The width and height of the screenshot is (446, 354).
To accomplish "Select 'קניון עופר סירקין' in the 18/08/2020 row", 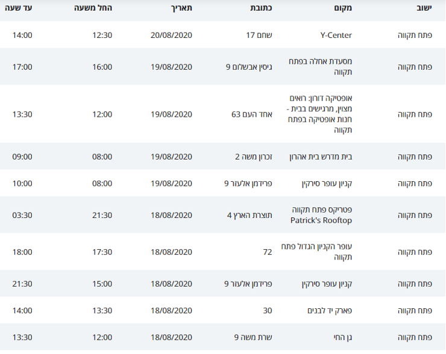I will (327, 284).
